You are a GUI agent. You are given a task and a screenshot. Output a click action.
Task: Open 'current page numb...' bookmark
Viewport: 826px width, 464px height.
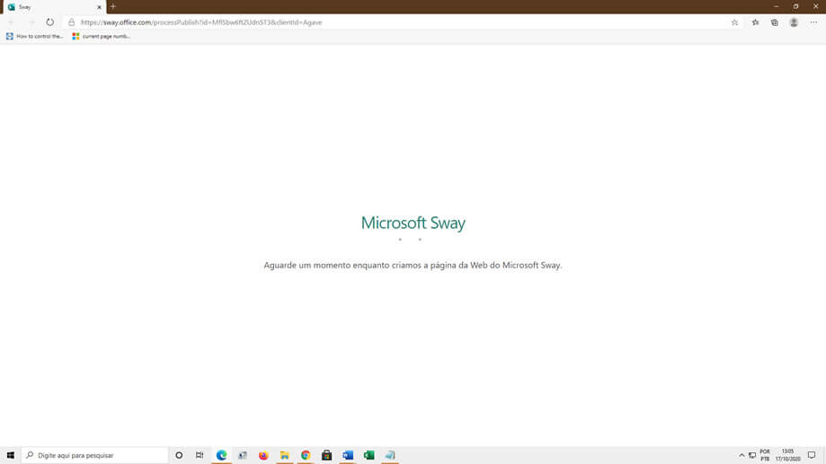[x=101, y=36]
